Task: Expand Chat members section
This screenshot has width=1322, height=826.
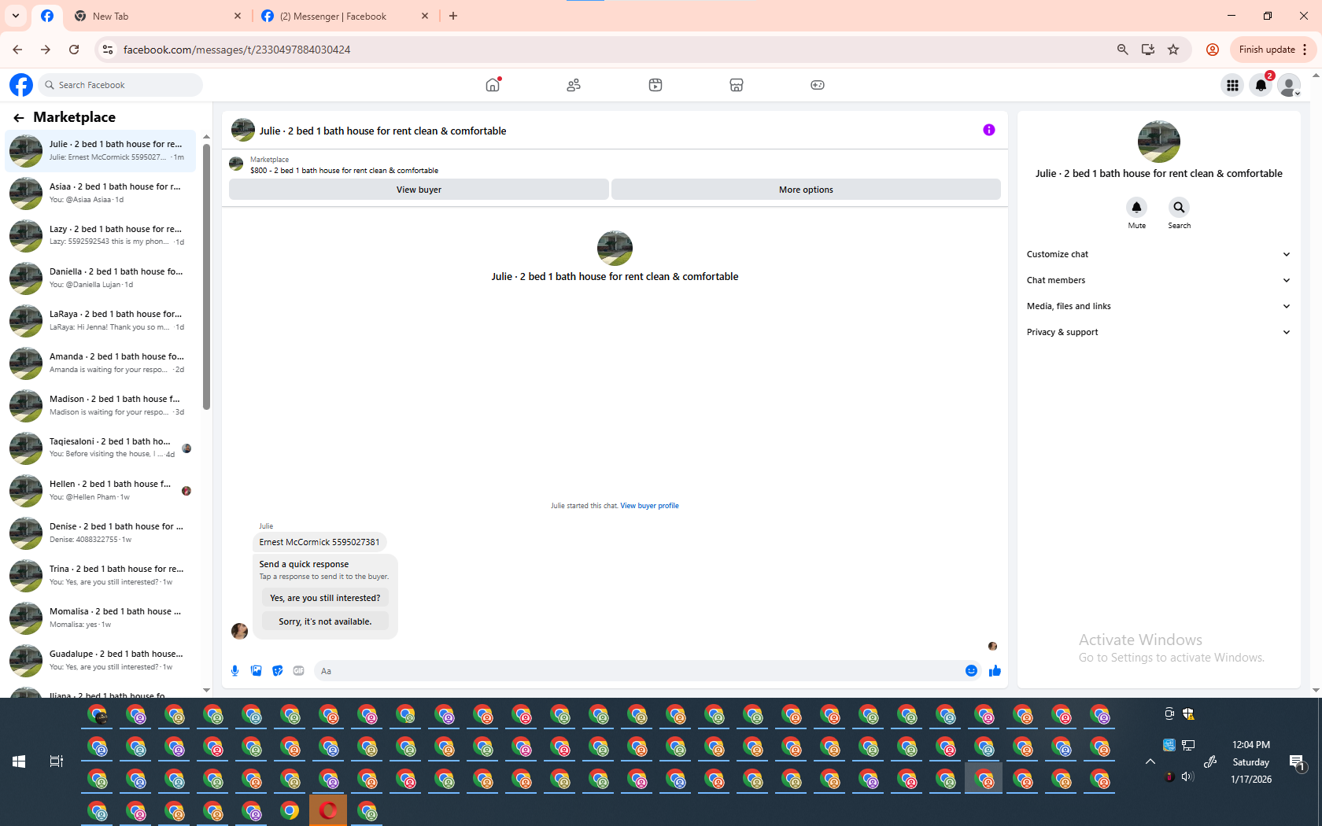Action: pyautogui.click(x=1158, y=280)
